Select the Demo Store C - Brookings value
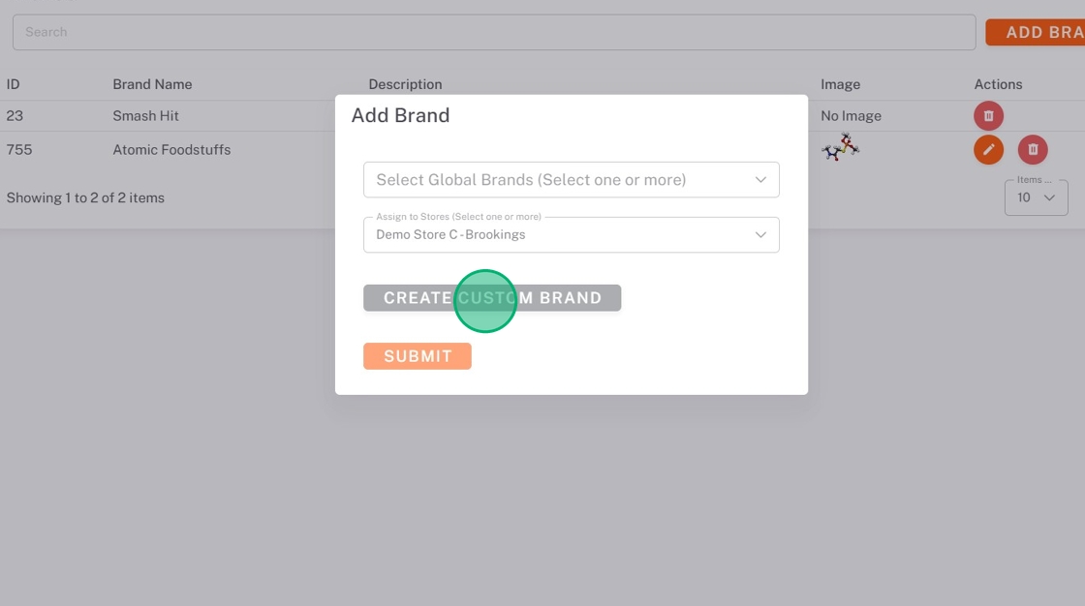This screenshot has height=606, width=1085. pos(450,235)
